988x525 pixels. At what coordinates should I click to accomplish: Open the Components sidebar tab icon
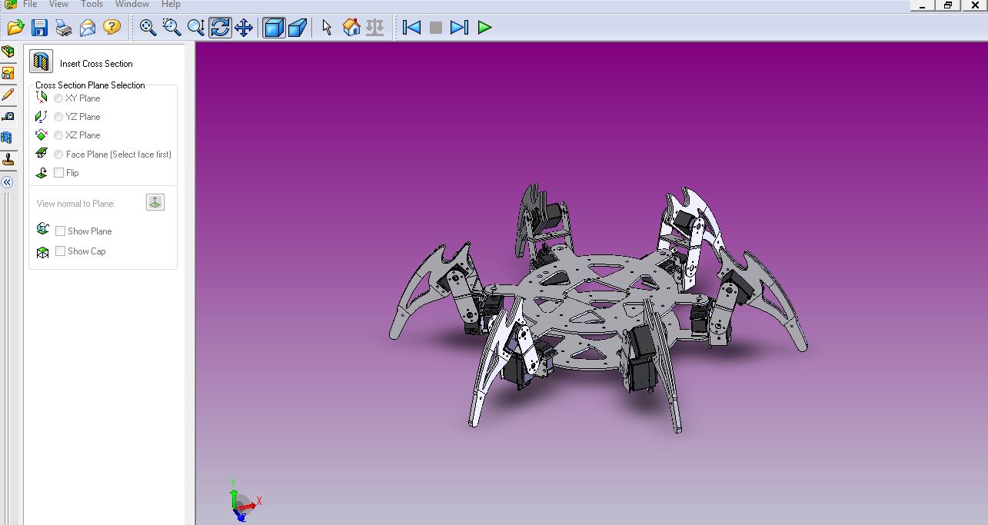tap(8, 52)
